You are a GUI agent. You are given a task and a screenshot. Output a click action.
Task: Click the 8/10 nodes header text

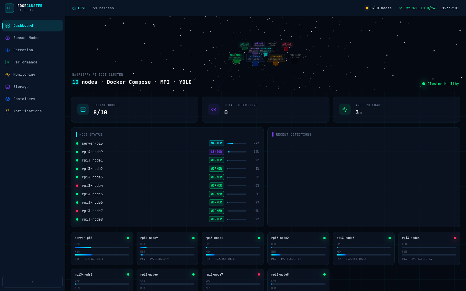[x=381, y=8]
